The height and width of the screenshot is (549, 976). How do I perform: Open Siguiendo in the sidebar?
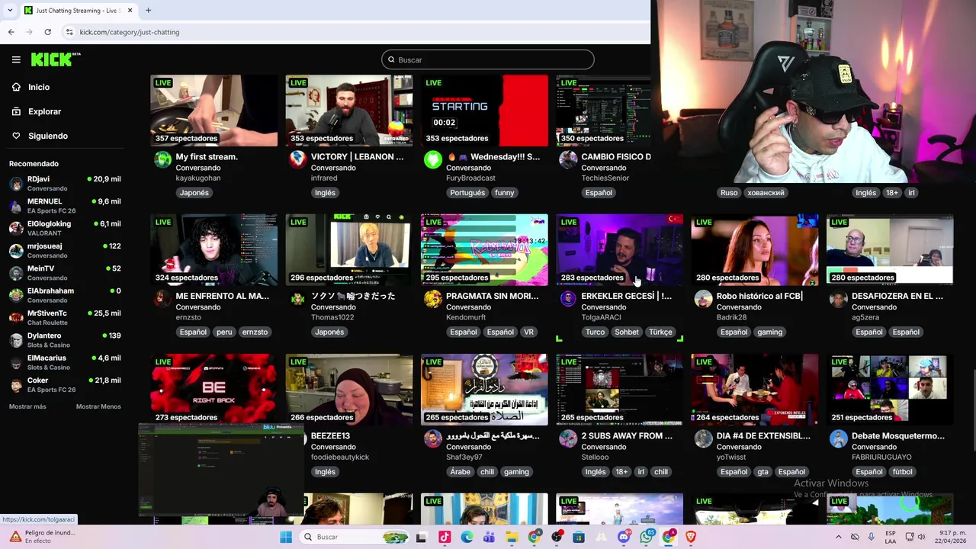click(47, 136)
